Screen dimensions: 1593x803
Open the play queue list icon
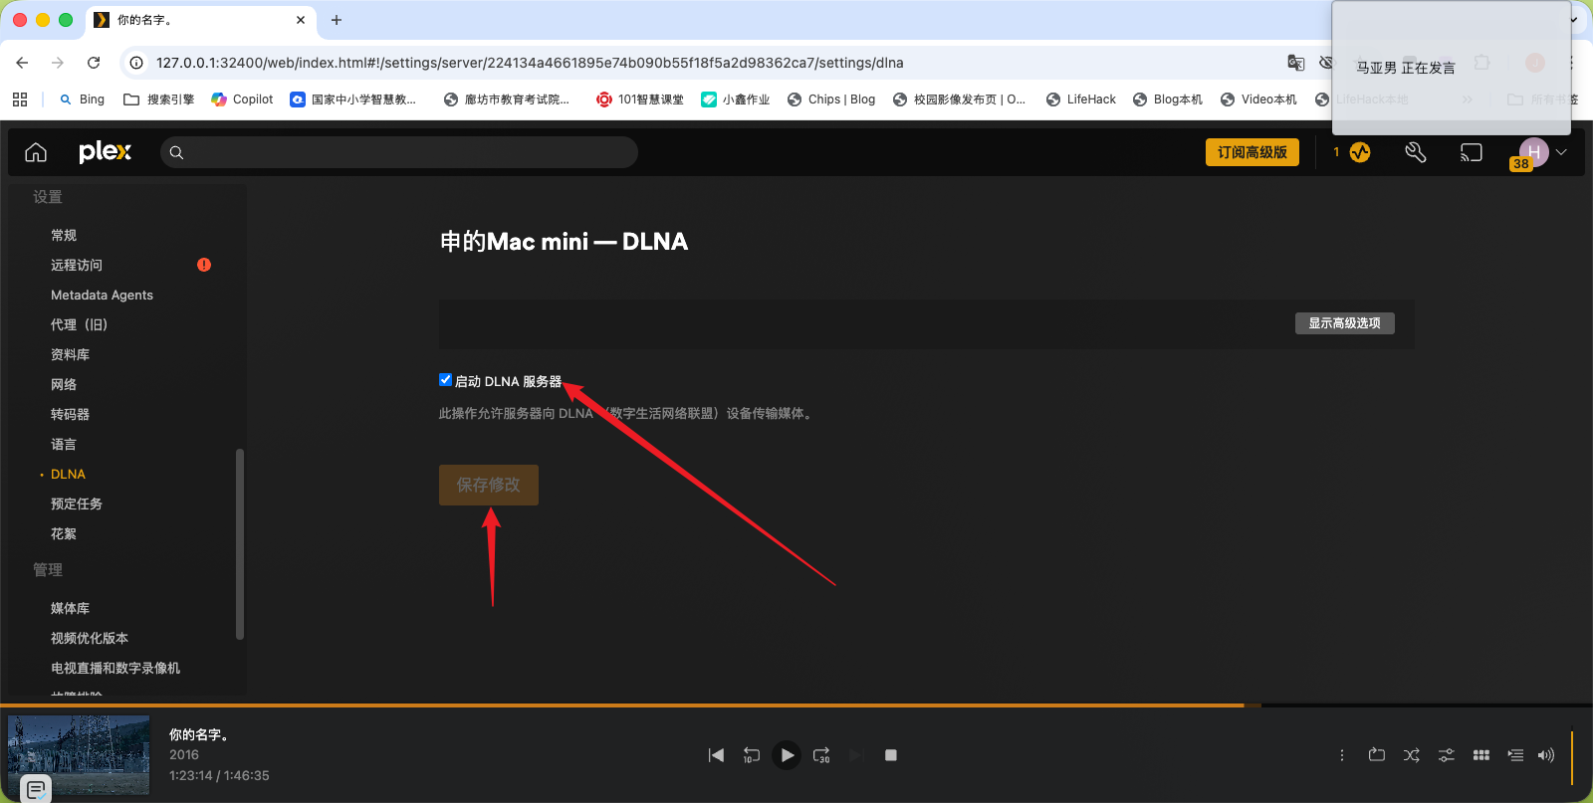click(x=1515, y=755)
